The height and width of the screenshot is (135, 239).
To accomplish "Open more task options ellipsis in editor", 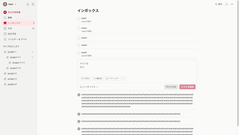I will point(124,78).
